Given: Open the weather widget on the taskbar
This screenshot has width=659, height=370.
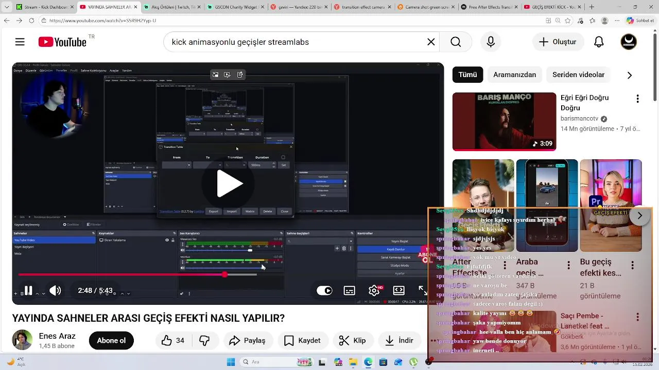Looking at the screenshot, I should click(16, 362).
